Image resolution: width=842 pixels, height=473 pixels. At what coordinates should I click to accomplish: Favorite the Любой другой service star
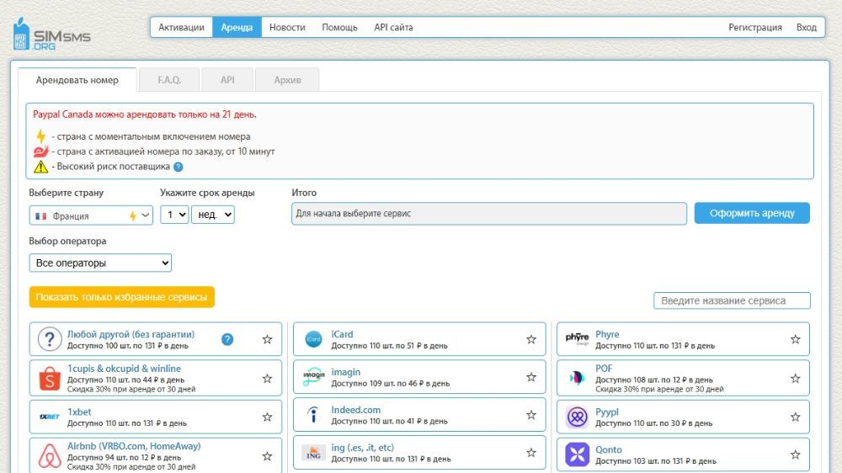pyautogui.click(x=267, y=339)
